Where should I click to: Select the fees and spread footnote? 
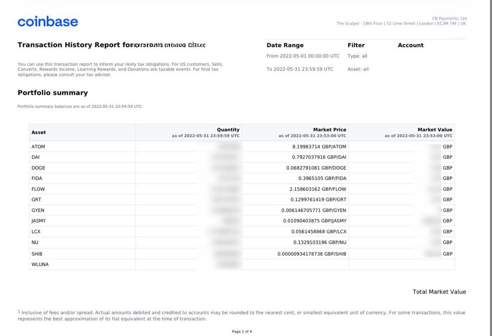click(x=241, y=315)
